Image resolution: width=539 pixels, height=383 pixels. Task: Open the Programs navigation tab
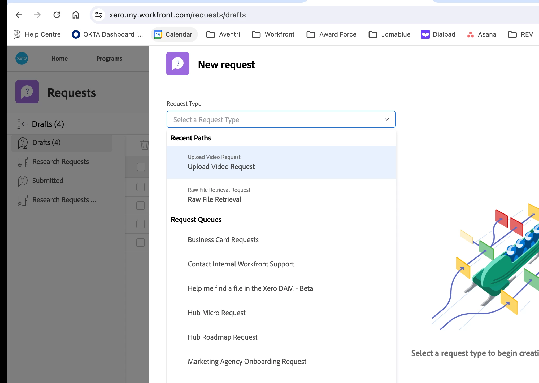pyautogui.click(x=109, y=59)
